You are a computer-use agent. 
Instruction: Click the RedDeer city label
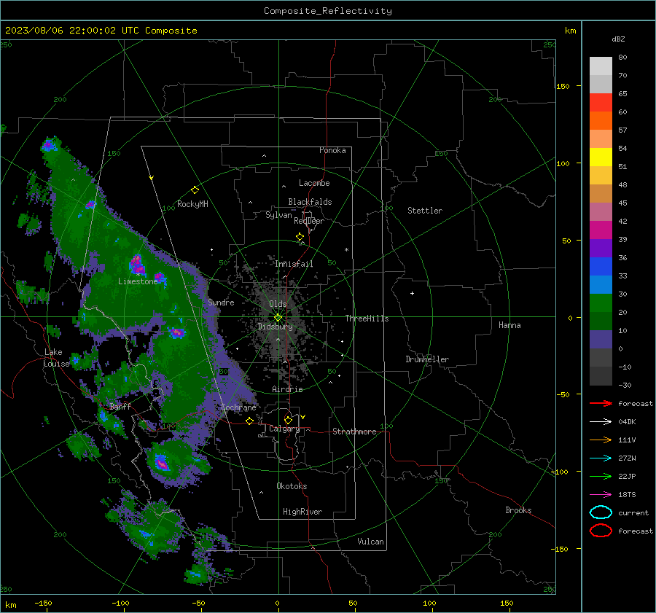(309, 221)
